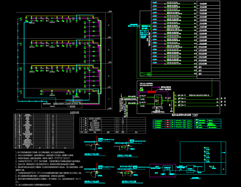This screenshot has height=187, width=241.
Task: Click the speaker symbol at top-left of riser
Action: pyautogui.click(x=21, y=18)
